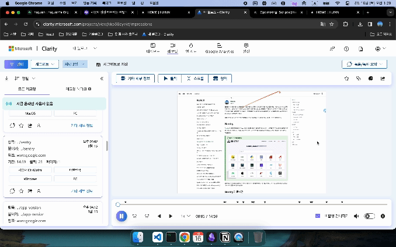Click the MacOS tag chip
This screenshot has width=396, height=247.
30,113
